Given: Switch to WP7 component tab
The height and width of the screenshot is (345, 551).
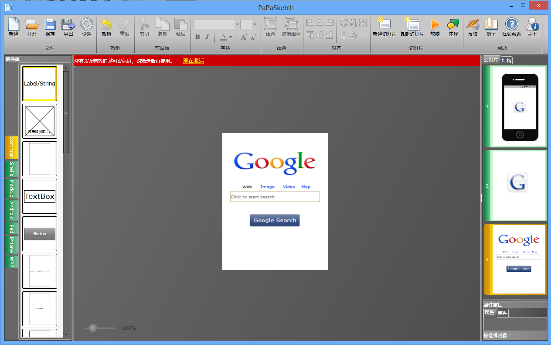Looking at the screenshot, I should [11, 262].
